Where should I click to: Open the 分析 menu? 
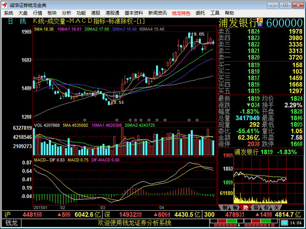[66, 13]
